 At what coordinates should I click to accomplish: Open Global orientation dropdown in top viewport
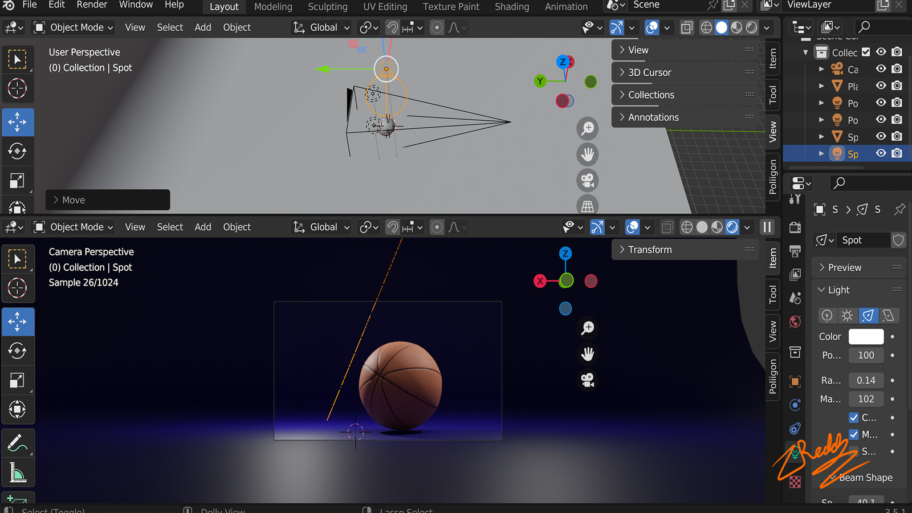[x=321, y=27]
